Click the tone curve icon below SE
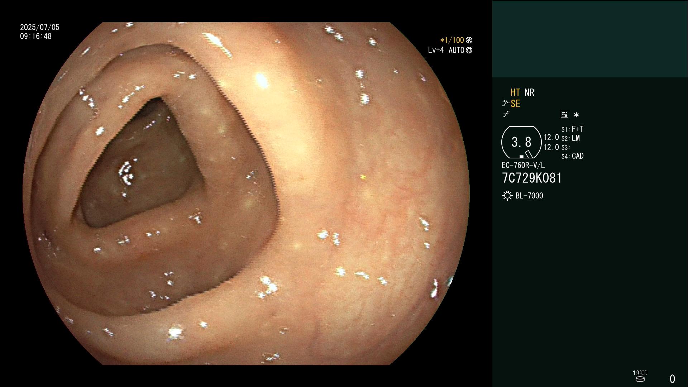 tap(506, 114)
